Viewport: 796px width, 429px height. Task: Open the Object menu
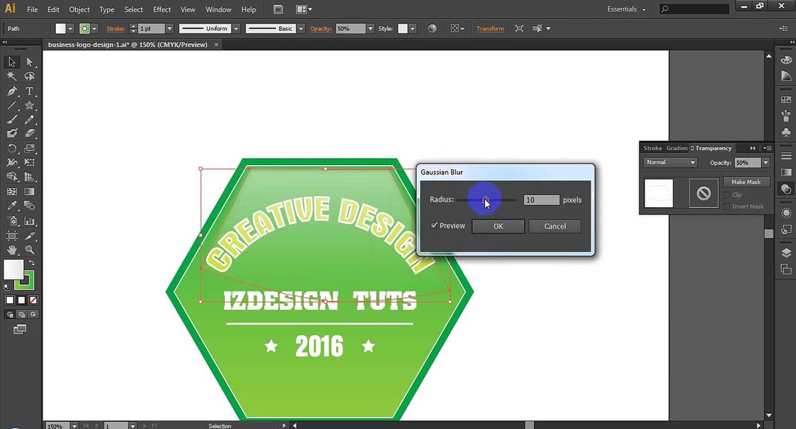coord(79,10)
